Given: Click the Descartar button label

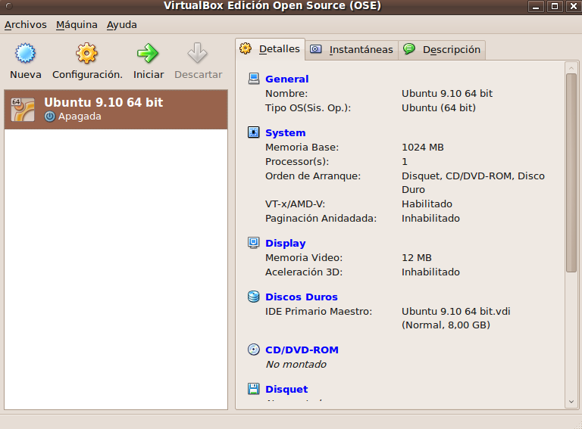Looking at the screenshot, I should (x=199, y=74).
